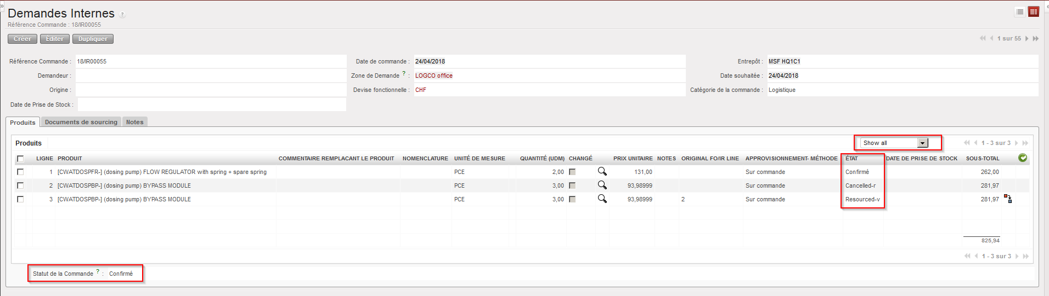Viewport: 1049px width, 296px height.
Task: Switch to the Notes tab
Action: point(134,122)
